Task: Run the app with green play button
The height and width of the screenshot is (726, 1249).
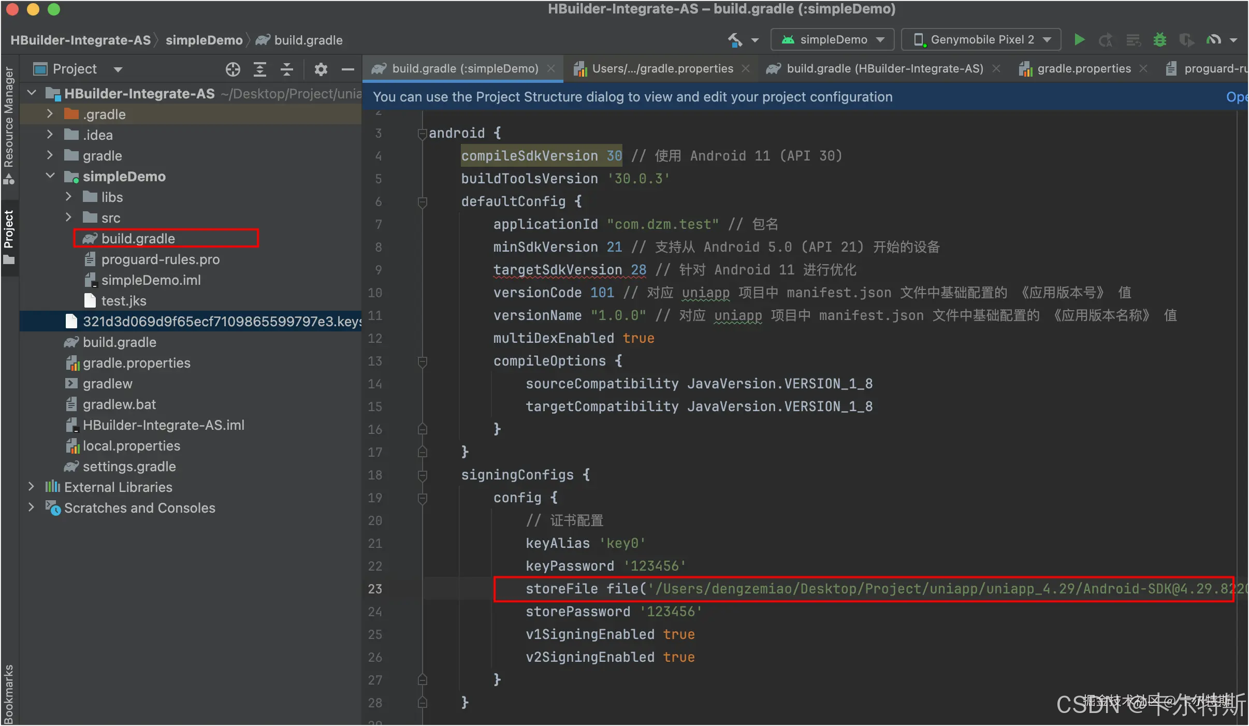Action: 1079,40
